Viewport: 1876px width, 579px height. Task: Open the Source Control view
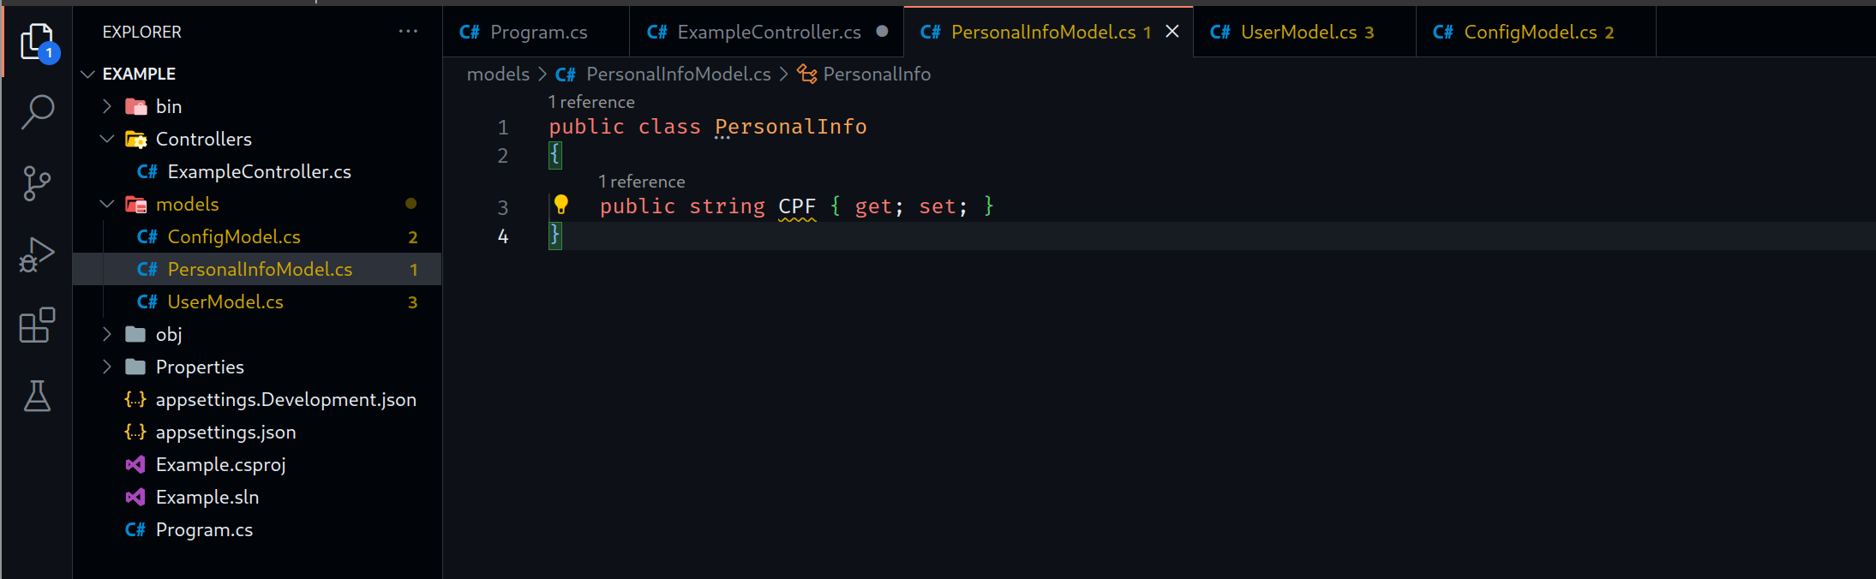point(38,182)
